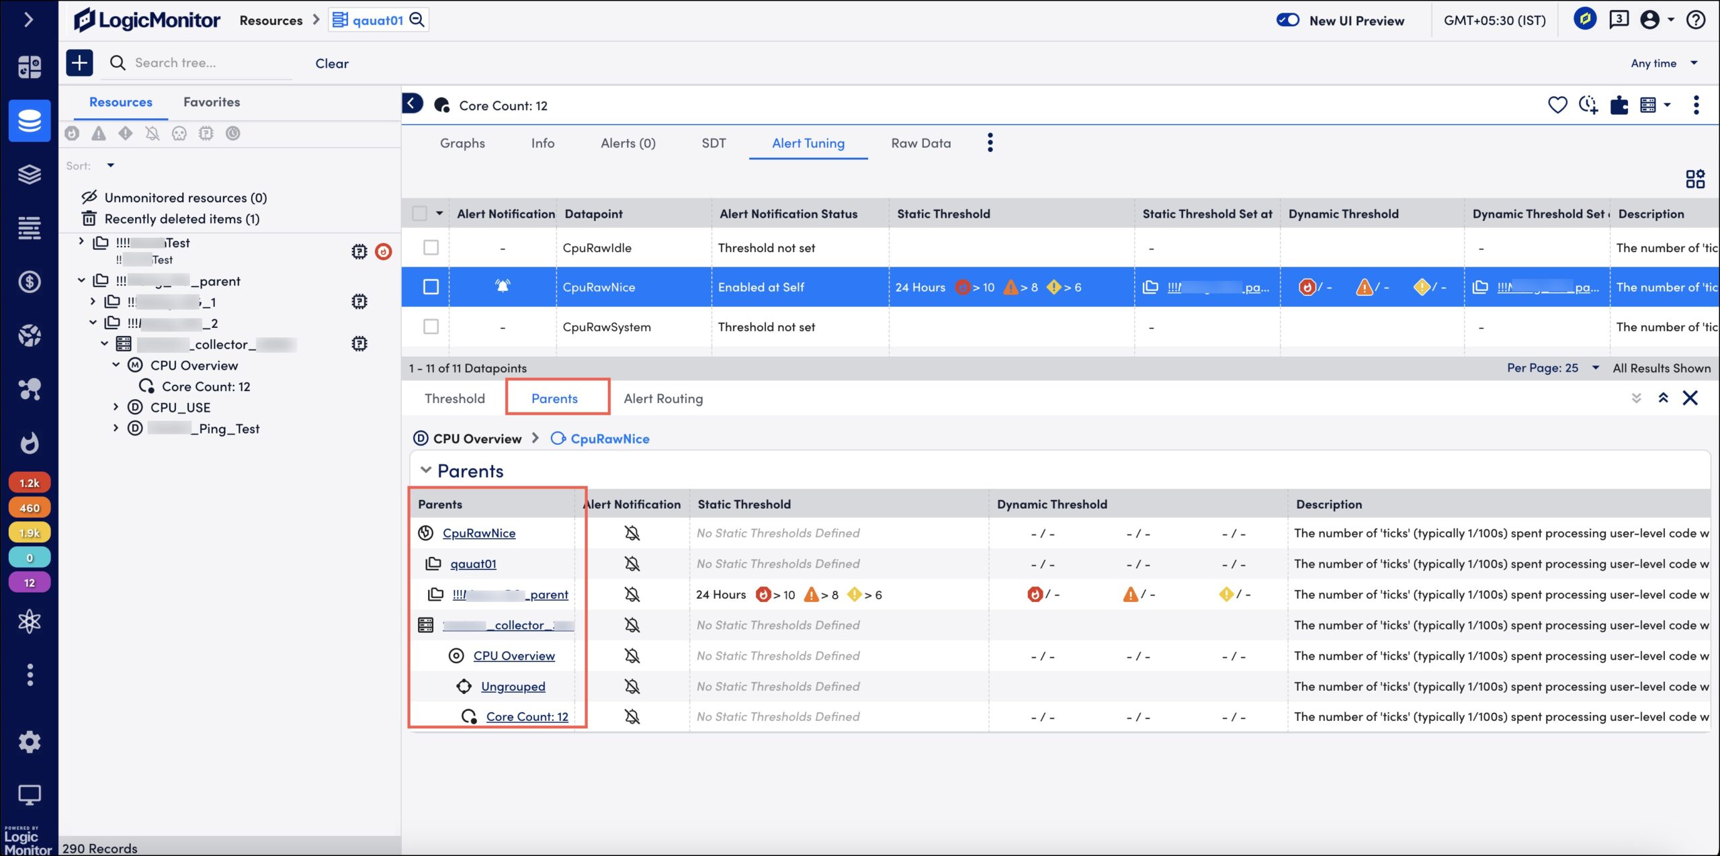Click the help question mark icon

coord(1696,20)
